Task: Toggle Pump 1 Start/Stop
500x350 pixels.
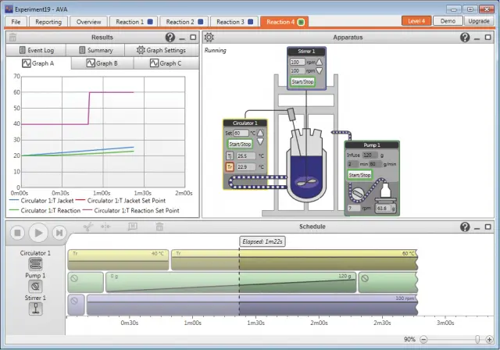Action: pos(359,175)
